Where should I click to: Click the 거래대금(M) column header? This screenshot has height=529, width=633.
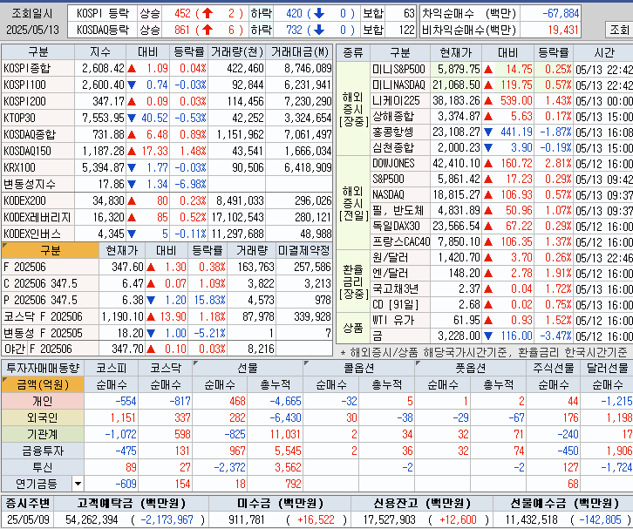pyautogui.click(x=300, y=52)
